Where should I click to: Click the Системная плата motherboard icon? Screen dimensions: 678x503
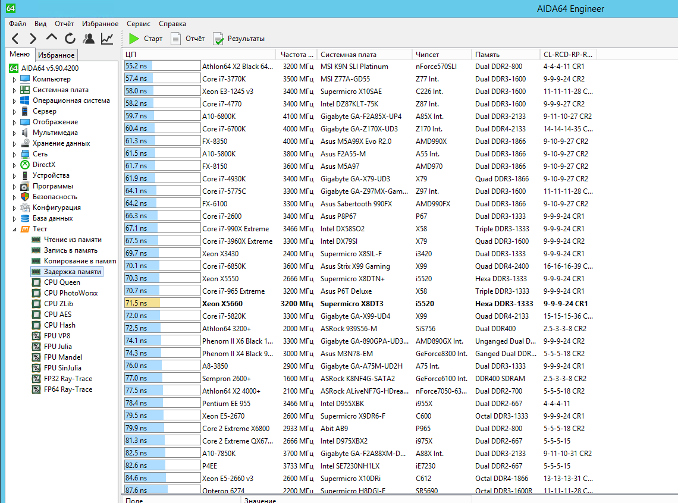(x=25, y=90)
